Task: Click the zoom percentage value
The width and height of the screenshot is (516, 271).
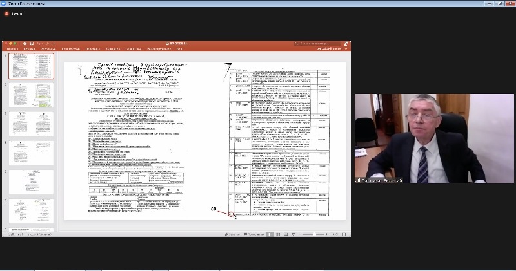Action: 335,234
